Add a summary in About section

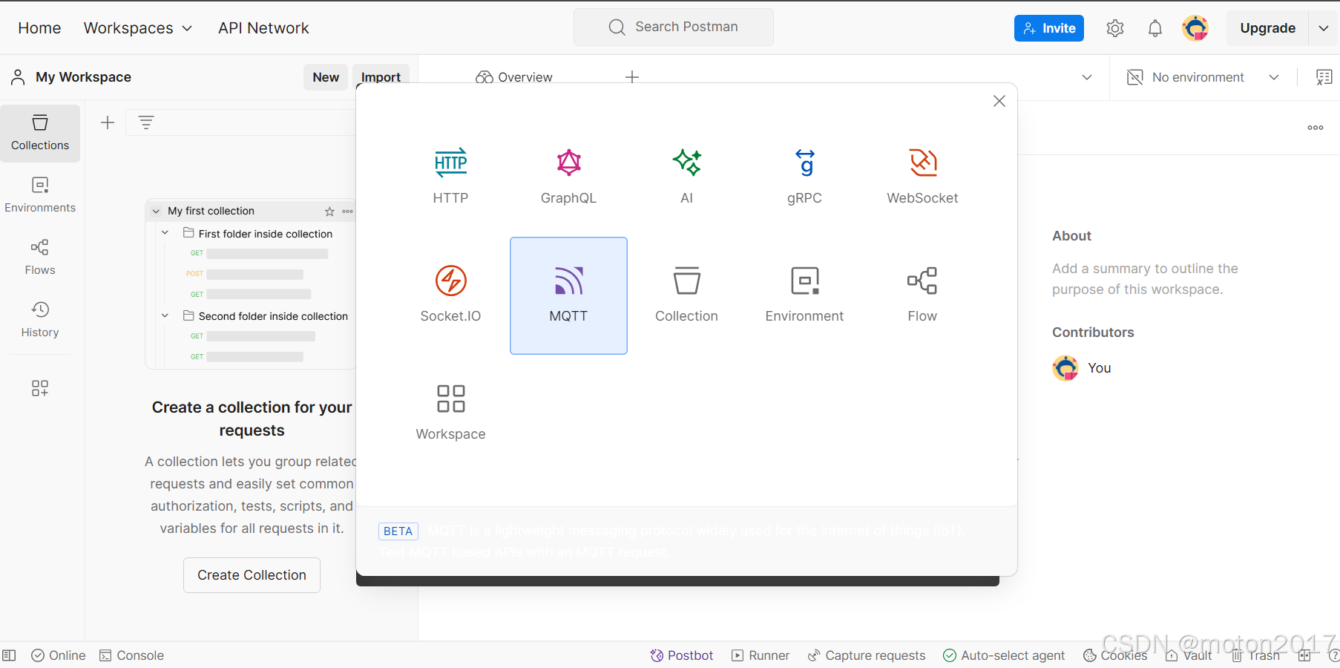coord(1145,279)
